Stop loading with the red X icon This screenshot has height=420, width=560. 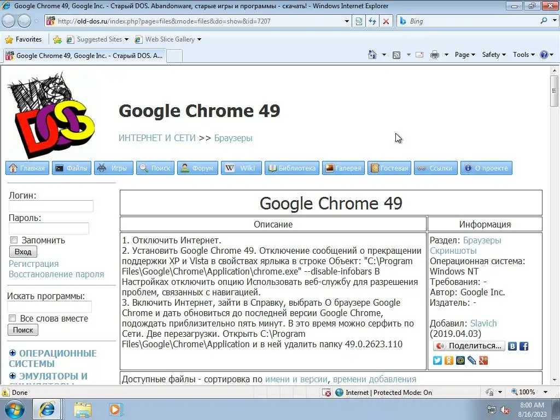click(x=386, y=21)
